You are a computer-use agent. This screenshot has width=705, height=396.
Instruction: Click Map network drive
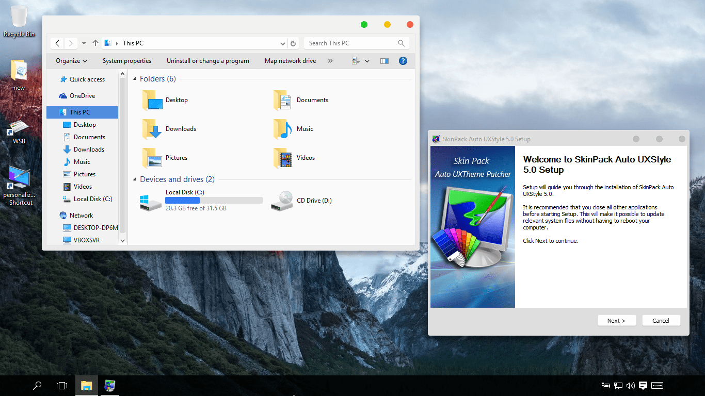click(x=290, y=61)
